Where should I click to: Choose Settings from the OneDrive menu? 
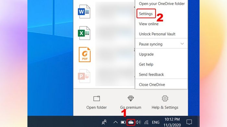pyautogui.click(x=146, y=14)
